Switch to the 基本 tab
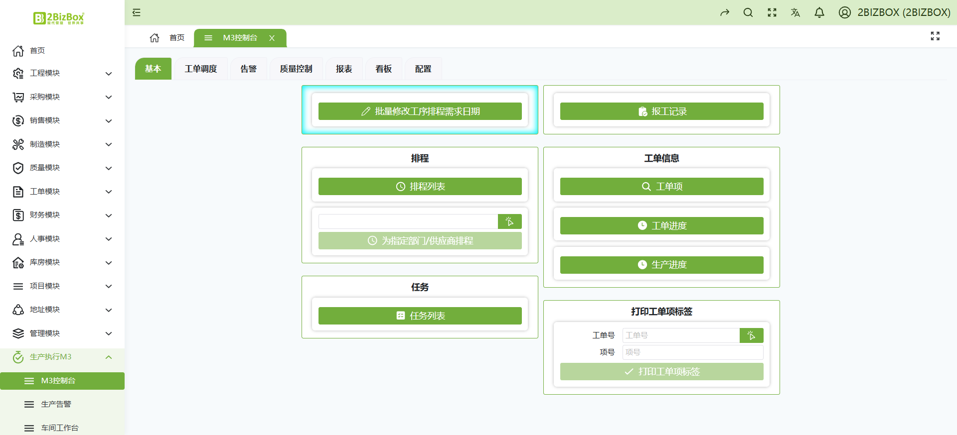The width and height of the screenshot is (957, 435). (153, 69)
